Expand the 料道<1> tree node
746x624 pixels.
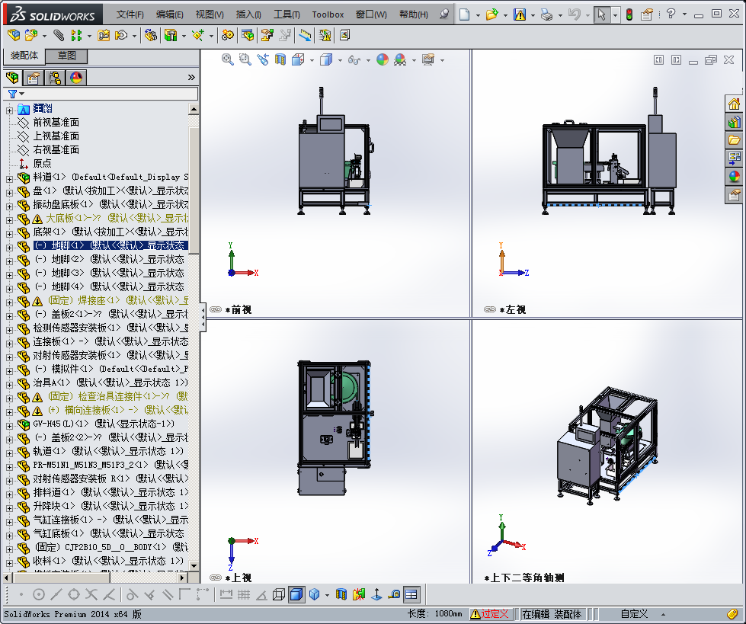[9, 179]
